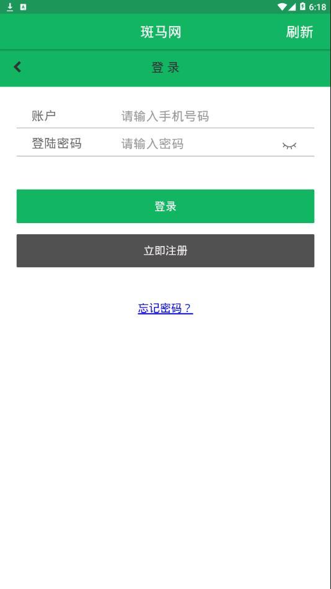Image resolution: width=331 pixels, height=589 pixels.
Task: Click the empty white area below the link
Action: (x=165, y=451)
